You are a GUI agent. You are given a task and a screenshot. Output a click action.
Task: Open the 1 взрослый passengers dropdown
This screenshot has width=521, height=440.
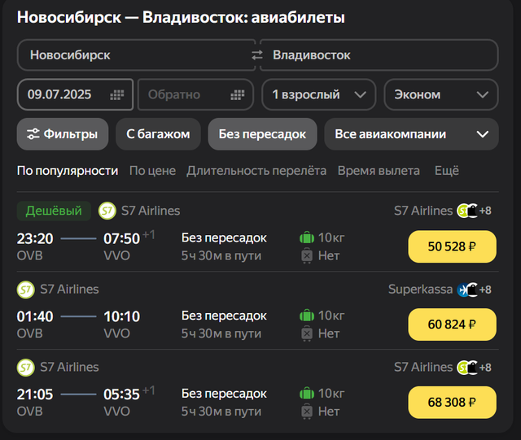point(319,94)
